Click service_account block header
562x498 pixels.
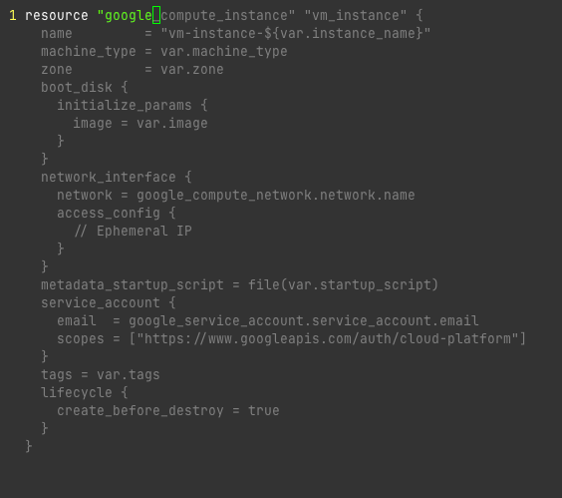click(109, 302)
